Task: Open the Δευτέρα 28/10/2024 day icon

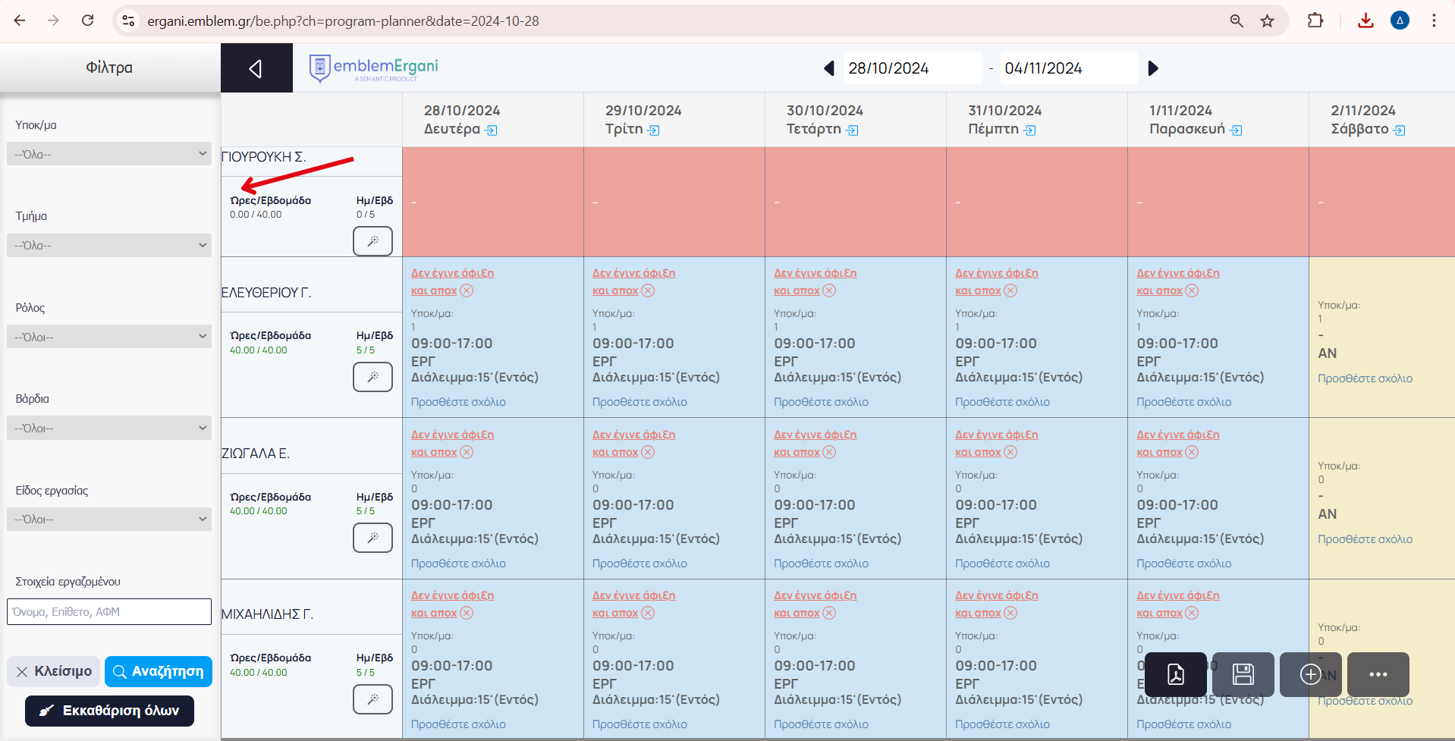Action: pos(492,130)
